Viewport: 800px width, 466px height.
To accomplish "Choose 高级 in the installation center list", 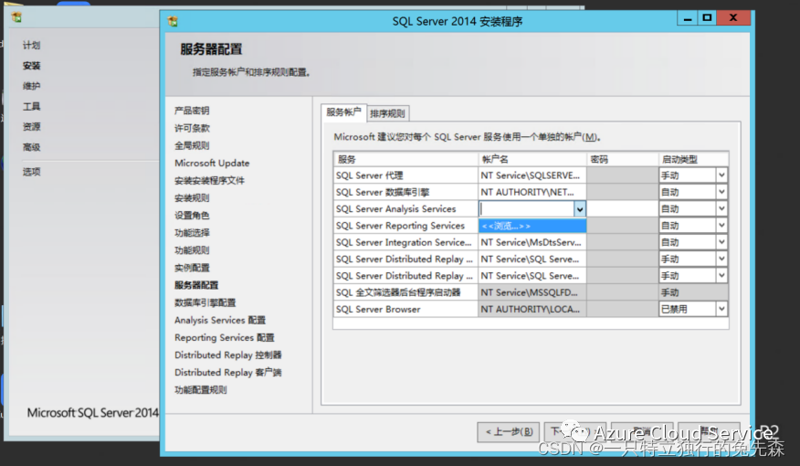I will 31,147.
